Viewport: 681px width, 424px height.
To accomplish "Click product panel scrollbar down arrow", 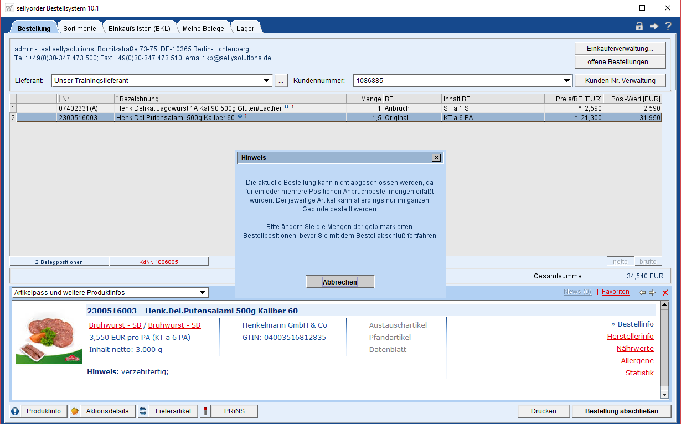I will [665, 394].
